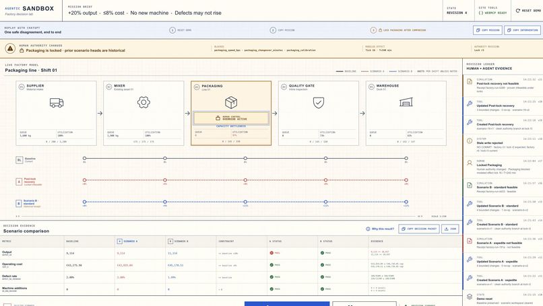543x306 pixels.
Task: Click the Override Active lock badge in Packaging
Action: click(231, 118)
